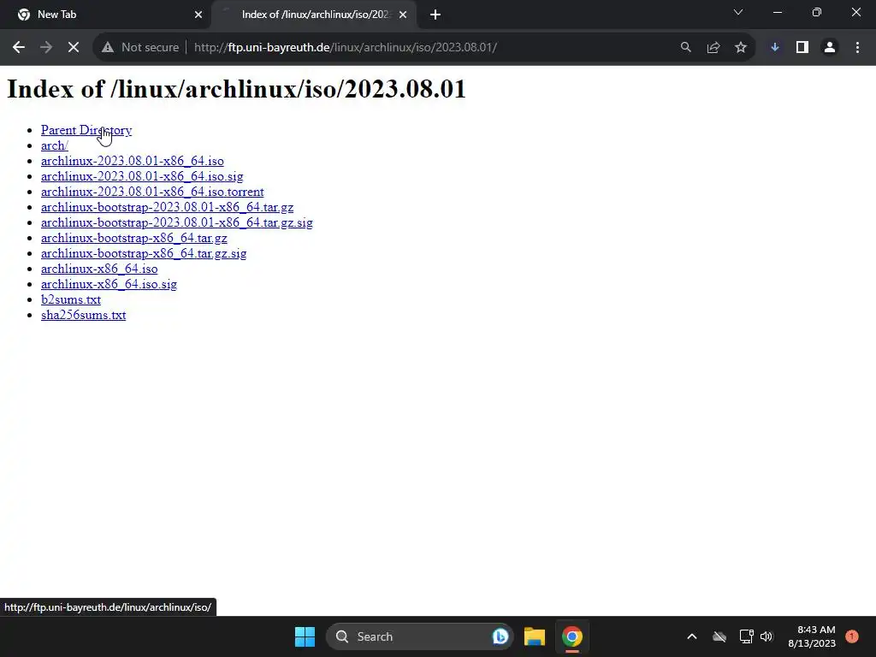Open the Windows Start menu
Viewport: 876px width, 657px height.
305,636
